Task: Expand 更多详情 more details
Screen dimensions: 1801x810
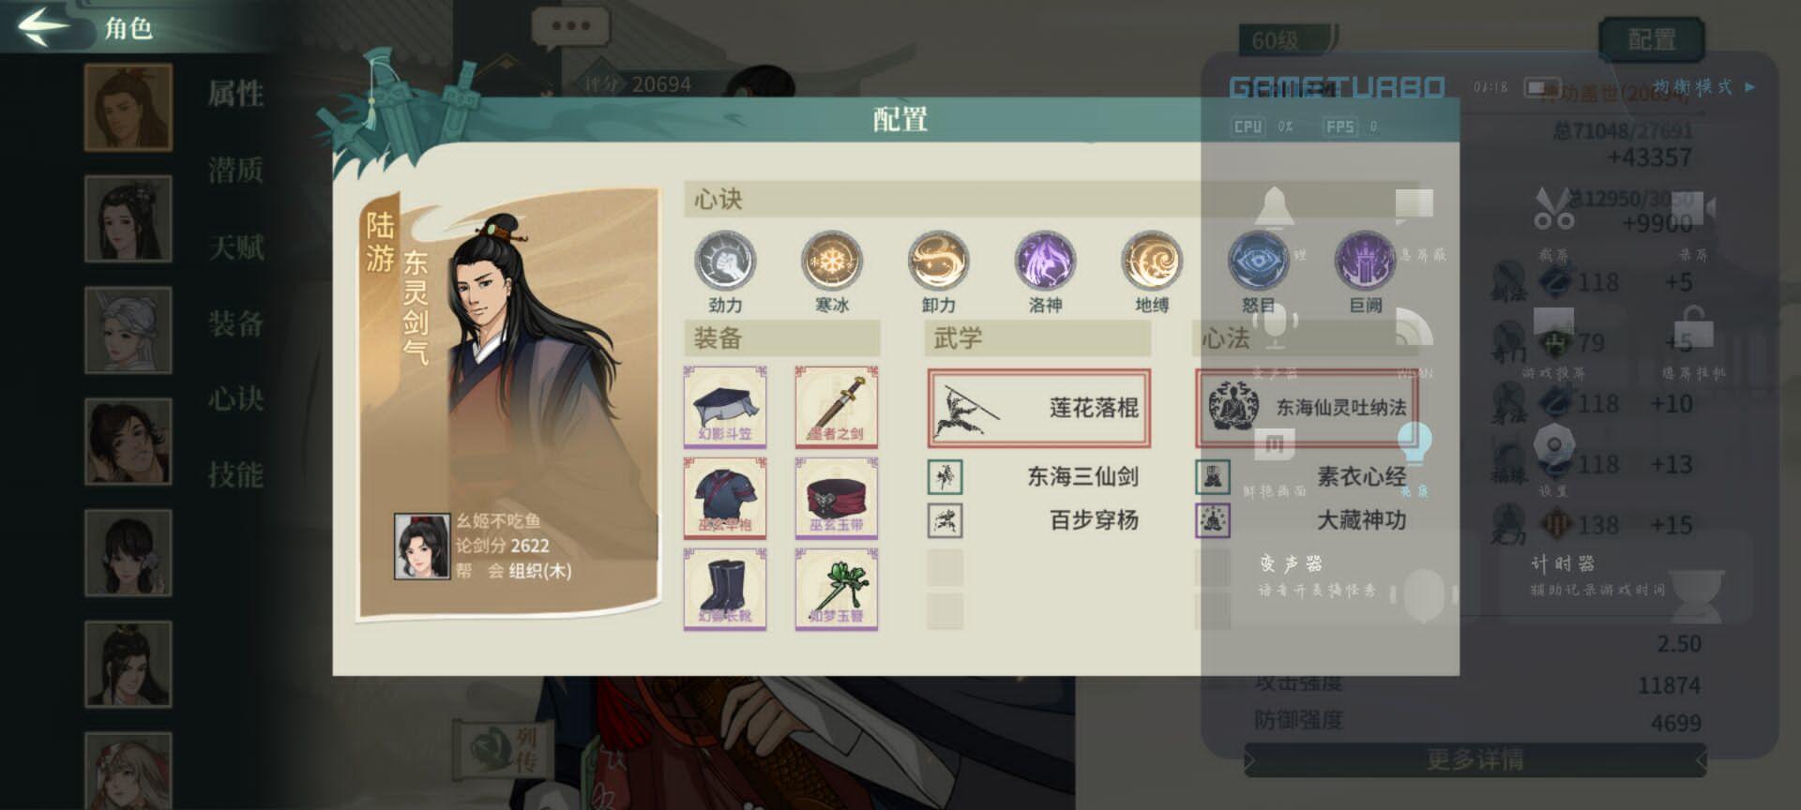Action: coord(1475,759)
